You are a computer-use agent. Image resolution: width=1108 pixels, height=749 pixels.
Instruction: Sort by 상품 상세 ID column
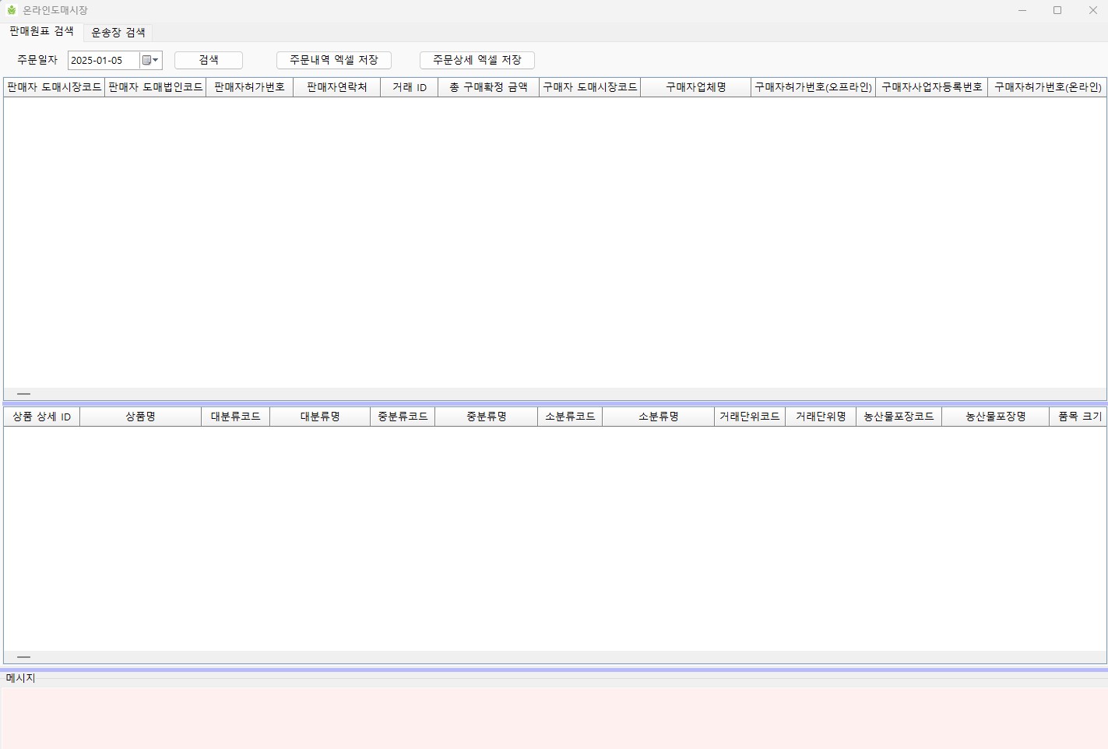click(x=41, y=417)
